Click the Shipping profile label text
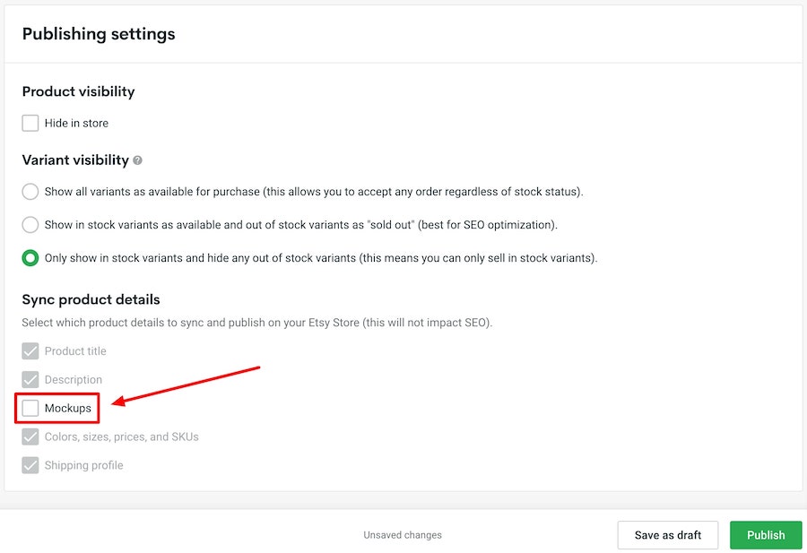The image size is (807, 553). pyautogui.click(x=83, y=465)
